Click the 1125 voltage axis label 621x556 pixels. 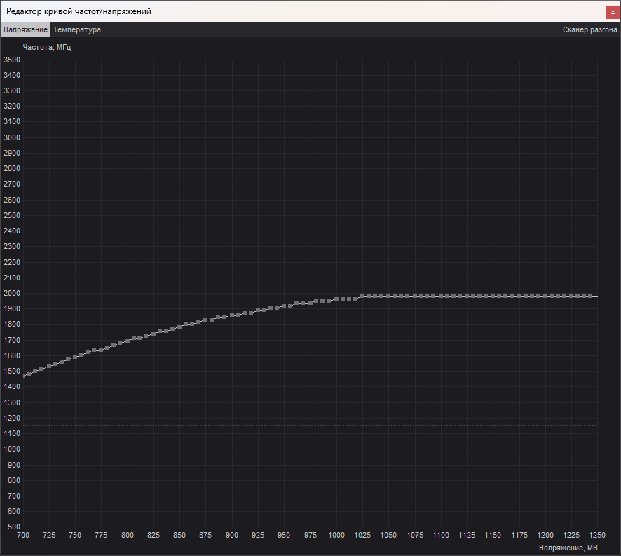467,535
